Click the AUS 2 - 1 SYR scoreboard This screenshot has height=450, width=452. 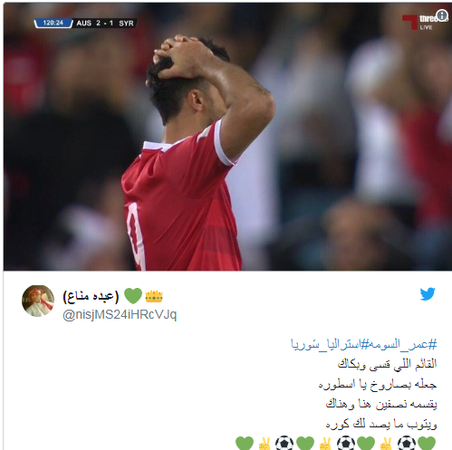[x=105, y=24]
